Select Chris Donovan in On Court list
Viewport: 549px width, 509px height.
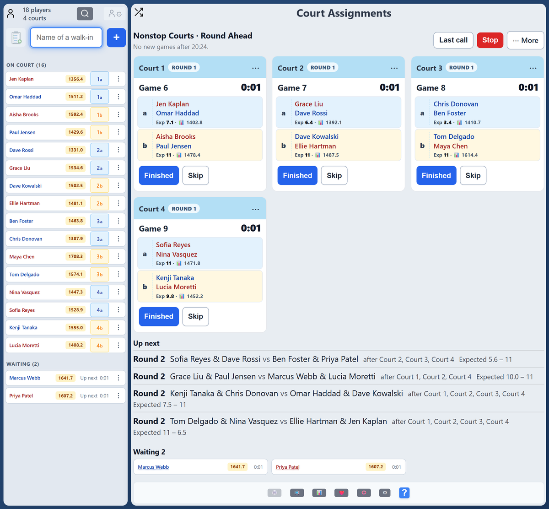(x=26, y=239)
